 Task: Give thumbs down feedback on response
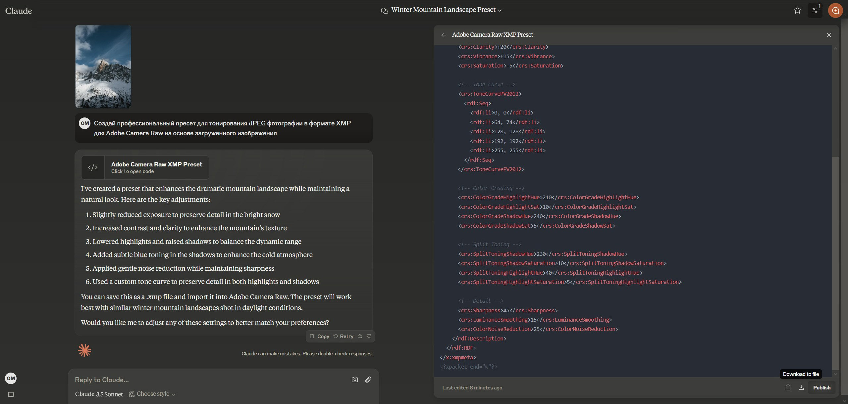coord(369,336)
